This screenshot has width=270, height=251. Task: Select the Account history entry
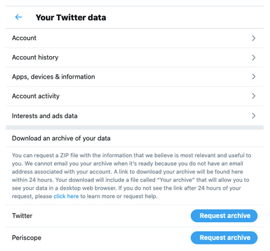pos(35,57)
